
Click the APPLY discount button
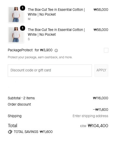[x=101, y=70]
